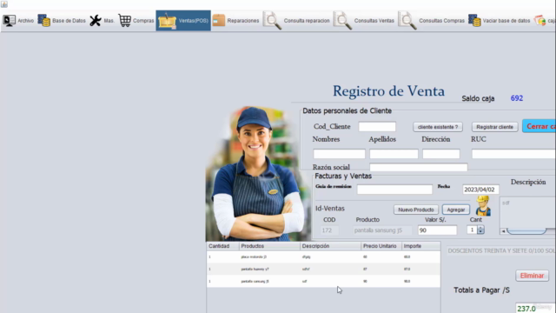Click the Cant spinner arrow buttons

(x=480, y=230)
